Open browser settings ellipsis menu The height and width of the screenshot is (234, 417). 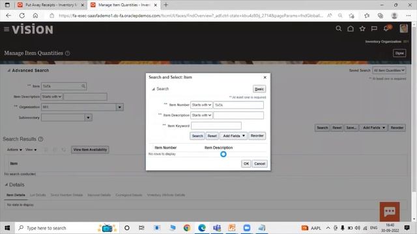pos(409,16)
